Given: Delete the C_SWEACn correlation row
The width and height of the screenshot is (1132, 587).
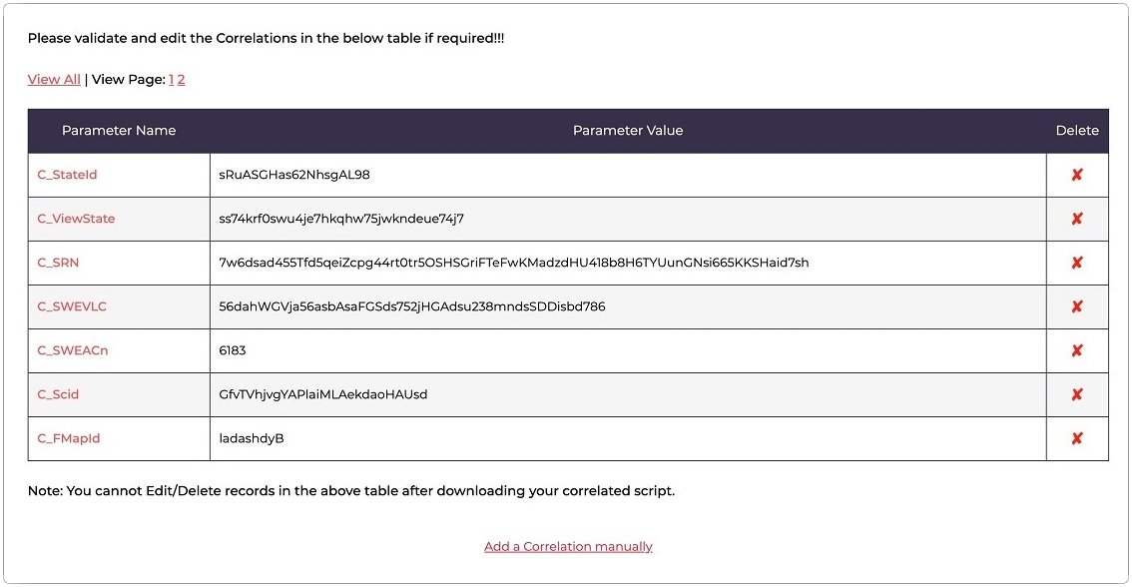Looking at the screenshot, I should tap(1077, 350).
